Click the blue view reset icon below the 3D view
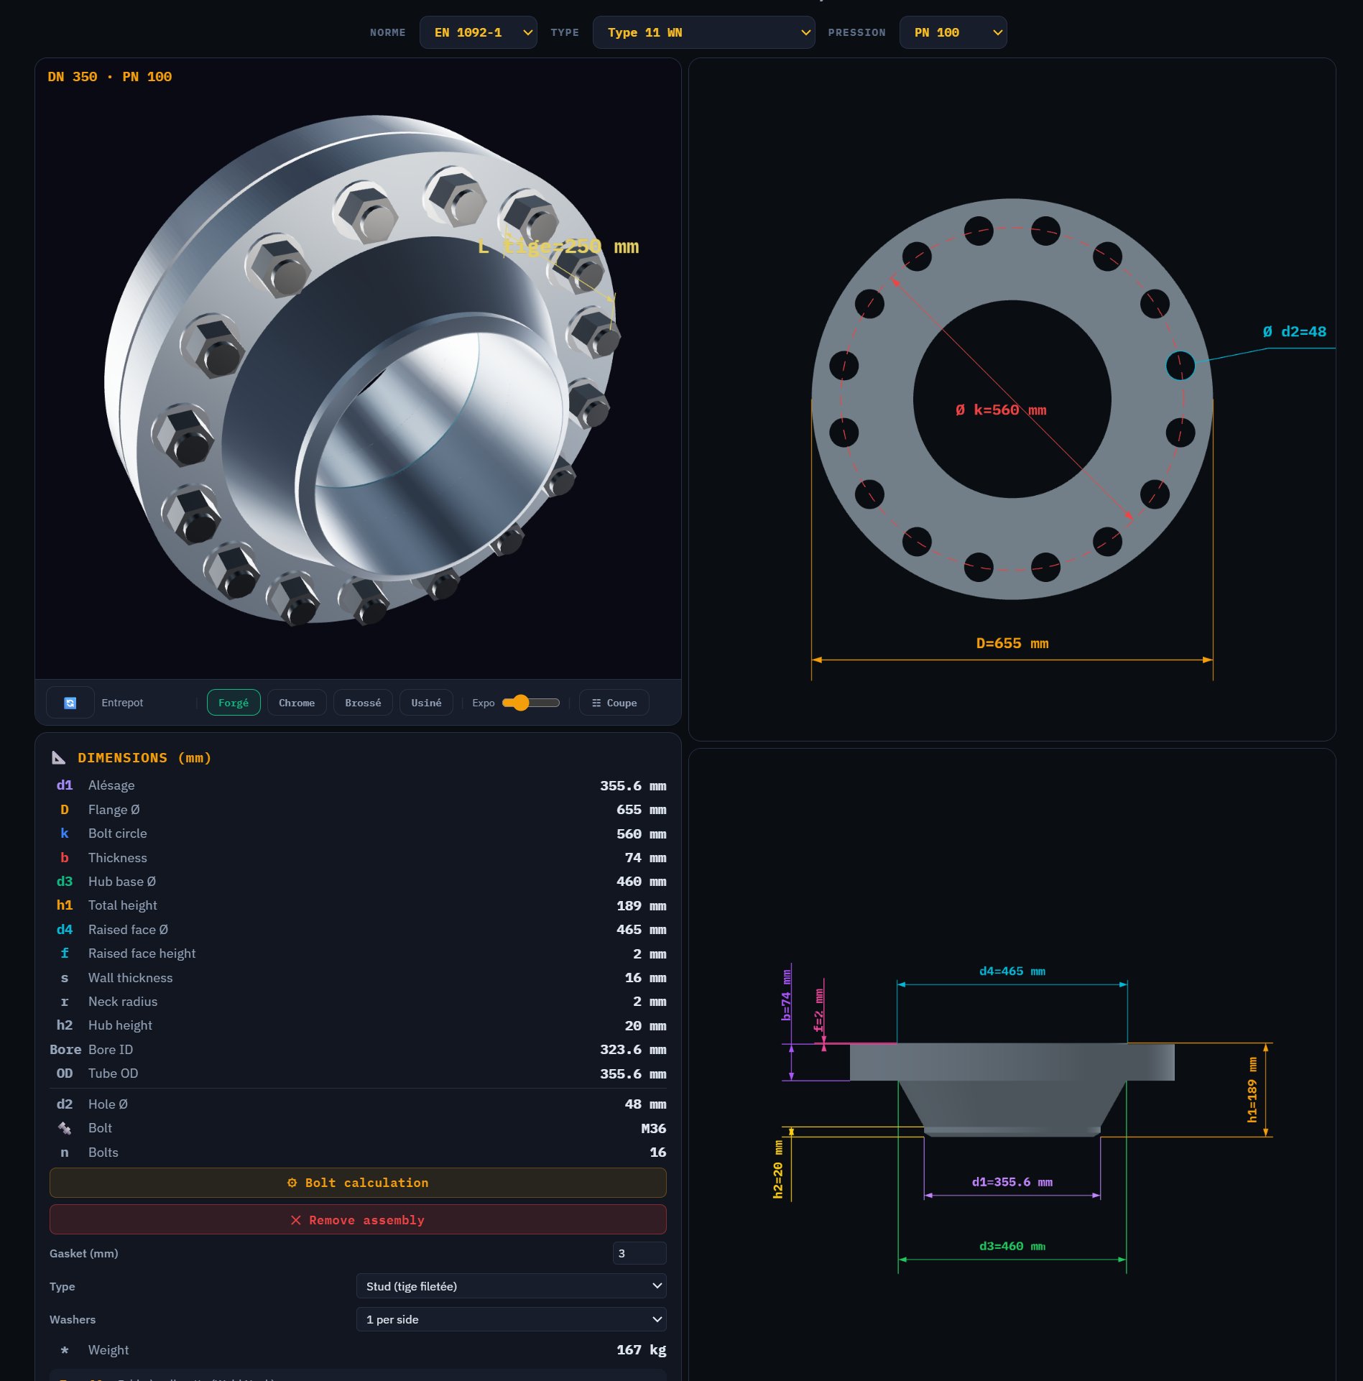 [70, 703]
